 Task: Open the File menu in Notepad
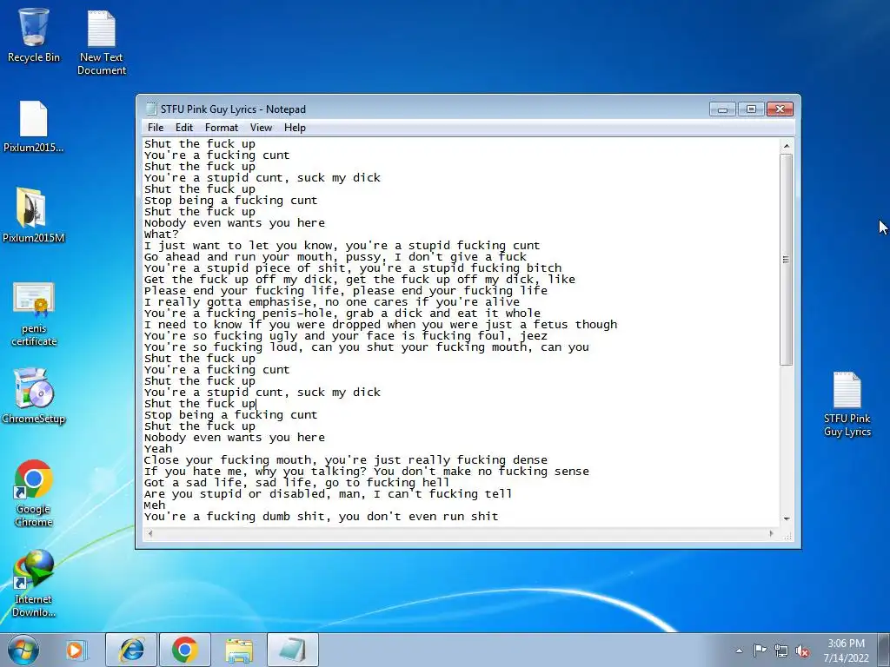click(156, 128)
